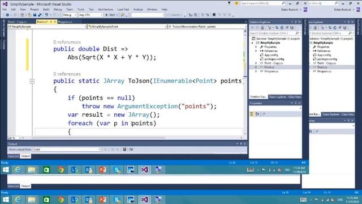
Task: Expand Program.cs node in front Solution Explorer
Action: 256,71
